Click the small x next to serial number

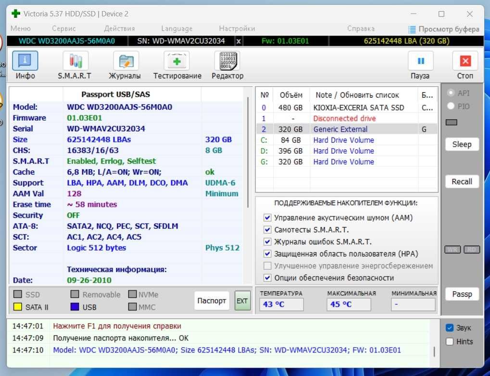(239, 41)
